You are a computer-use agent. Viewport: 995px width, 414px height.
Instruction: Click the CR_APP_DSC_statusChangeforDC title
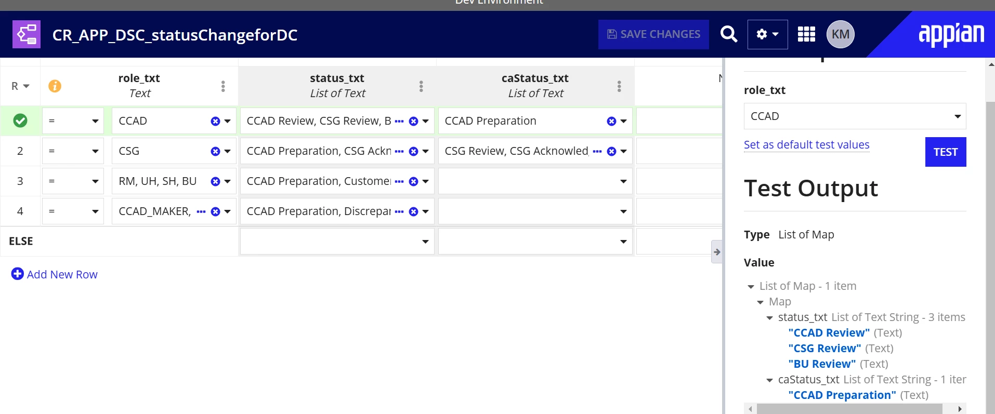pos(175,35)
